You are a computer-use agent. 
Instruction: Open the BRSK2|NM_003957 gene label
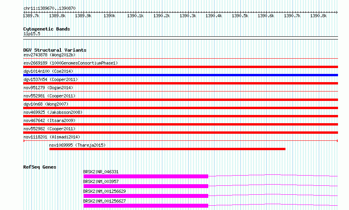coord(101,181)
